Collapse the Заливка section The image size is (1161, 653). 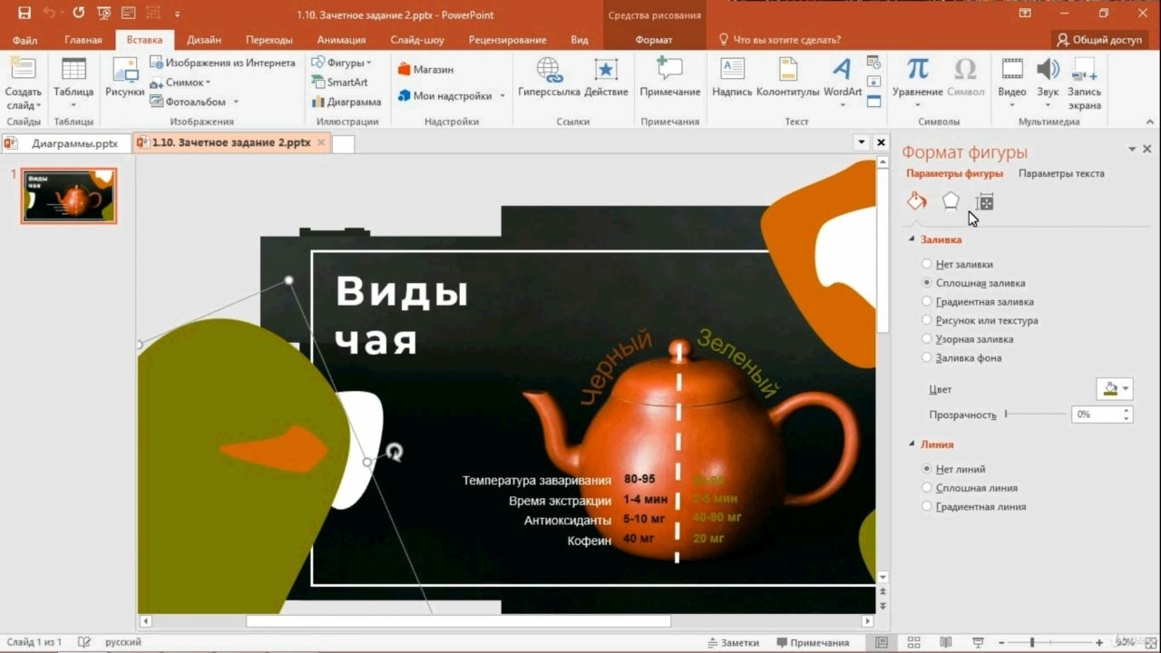tap(912, 240)
